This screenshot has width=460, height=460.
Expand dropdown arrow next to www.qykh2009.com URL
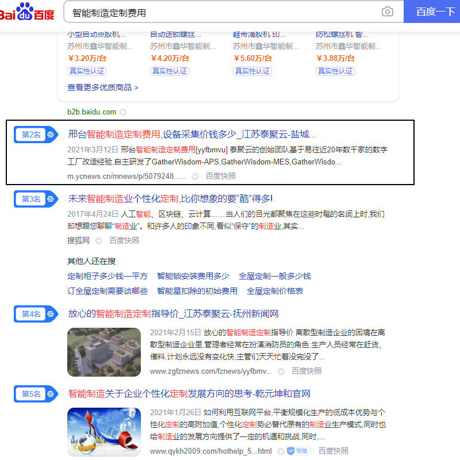[x=281, y=451]
